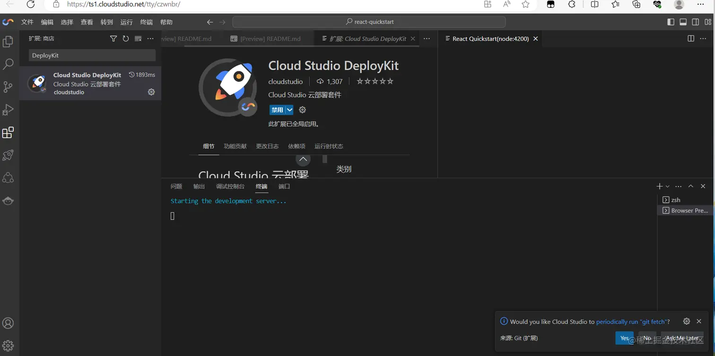This screenshot has height=356, width=715.
Task: Go forward with the navigation arrow in title bar
Action: [x=222, y=22]
